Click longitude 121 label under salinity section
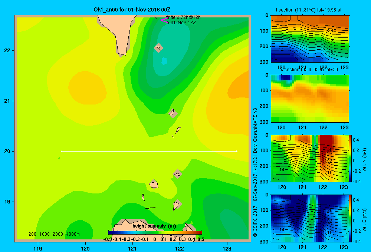The image size is (371, 252). [302, 127]
